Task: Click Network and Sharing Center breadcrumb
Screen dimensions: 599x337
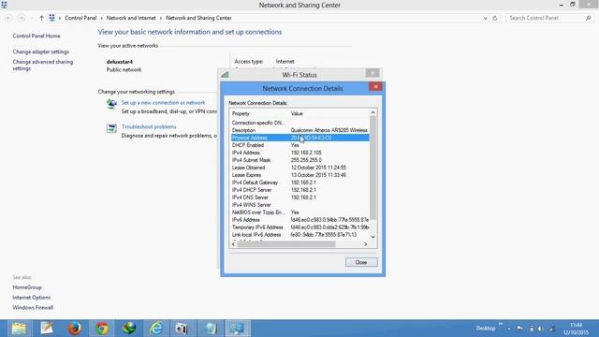Action: pos(198,18)
